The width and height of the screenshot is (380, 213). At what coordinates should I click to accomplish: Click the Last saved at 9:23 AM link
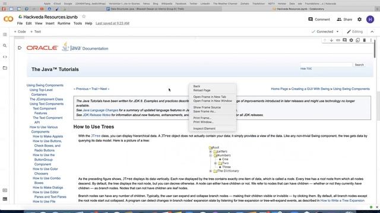click(x=112, y=24)
